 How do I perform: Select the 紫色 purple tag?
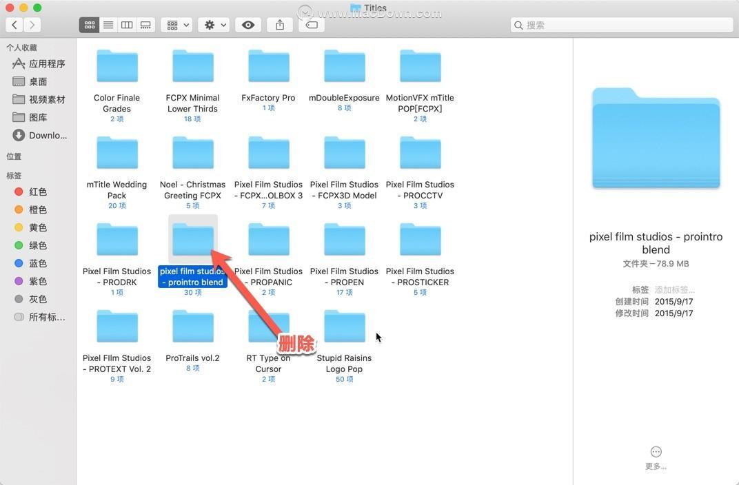point(31,281)
